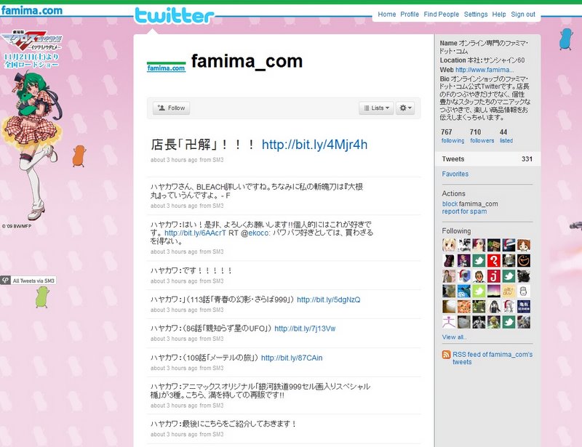582x447 pixels.
Task: Open the bit.ly/87CAin link
Action: tap(292, 358)
